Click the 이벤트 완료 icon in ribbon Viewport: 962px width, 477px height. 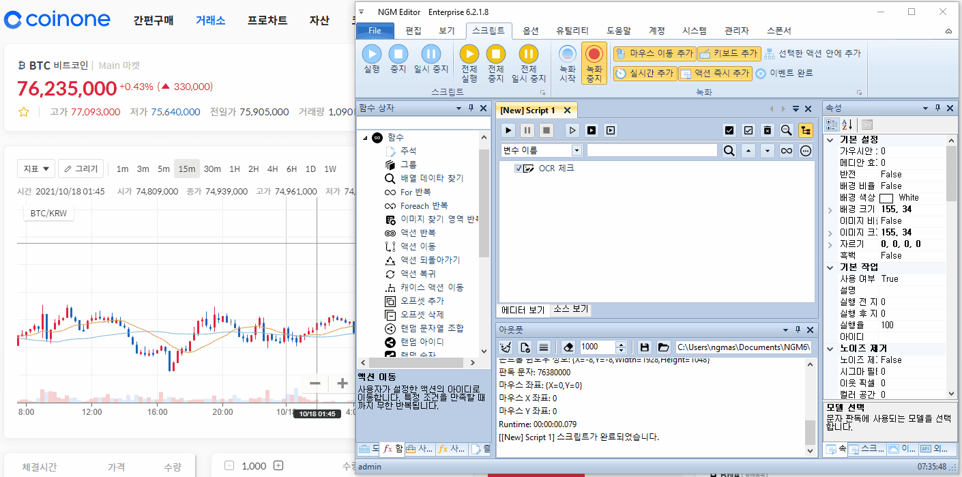[761, 74]
